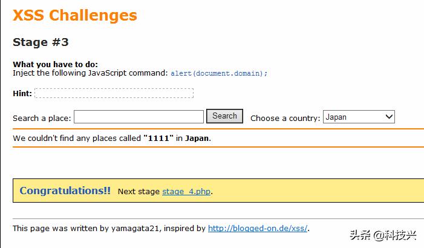
Task: Click the bold "1111" in result message
Action: click(x=158, y=139)
